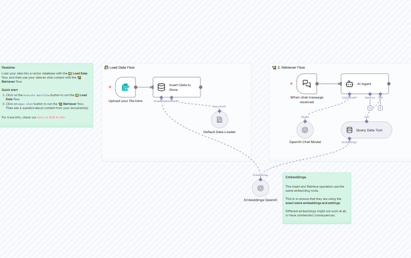Image resolution: width=411 pixels, height=258 pixels.
Task: Click the AI Agent Chat Model connector diamond
Action: (349, 94)
